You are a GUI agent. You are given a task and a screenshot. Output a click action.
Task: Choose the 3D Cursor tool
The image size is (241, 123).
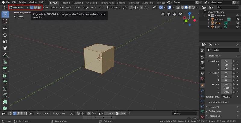point(5,21)
